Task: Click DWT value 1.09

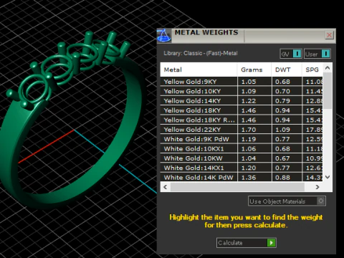Action: 282,130
